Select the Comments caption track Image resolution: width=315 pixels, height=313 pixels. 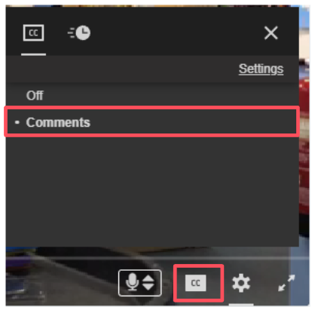pos(152,122)
